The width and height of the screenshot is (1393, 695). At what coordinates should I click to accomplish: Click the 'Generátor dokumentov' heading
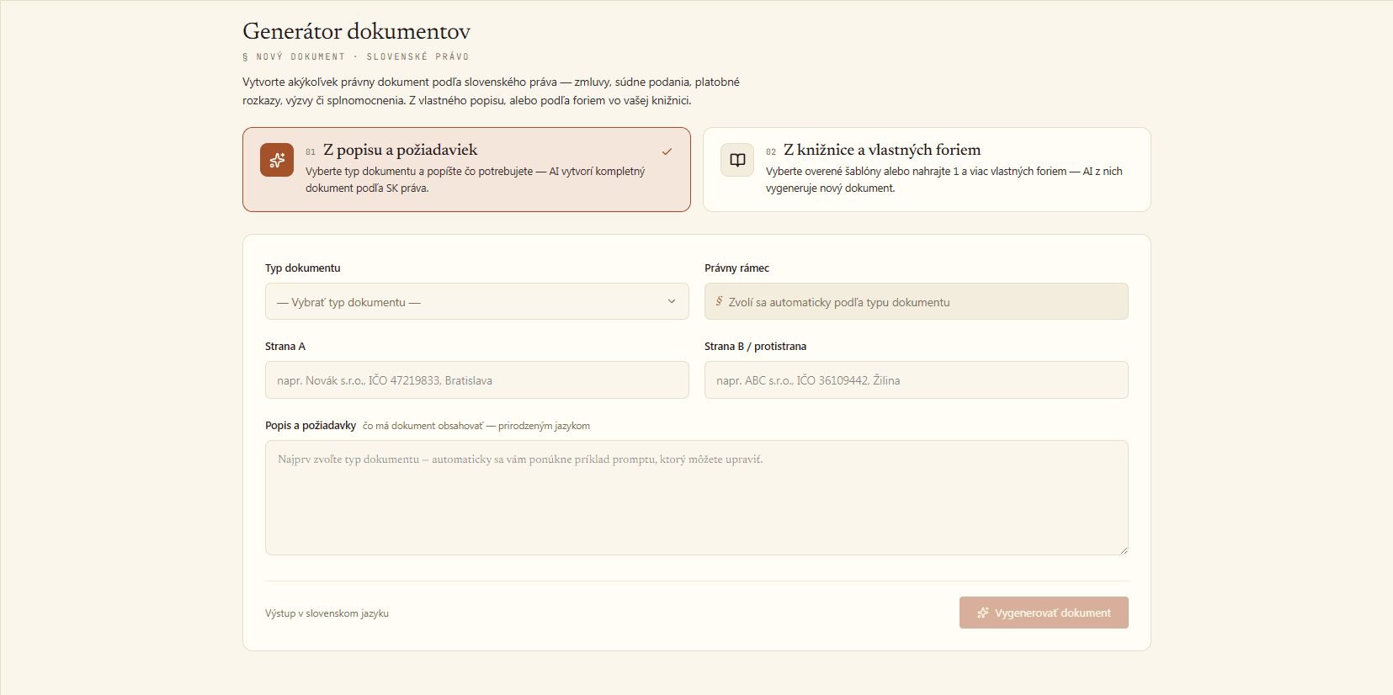tap(356, 31)
